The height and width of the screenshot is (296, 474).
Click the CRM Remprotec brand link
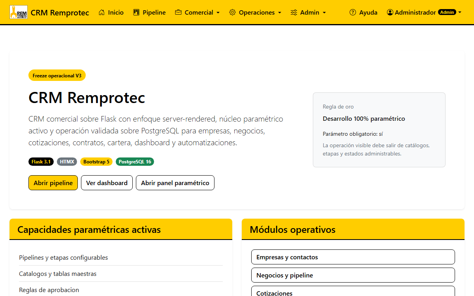(49, 12)
